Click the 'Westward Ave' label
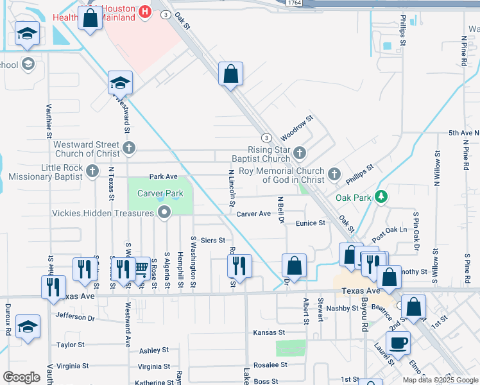The height and width of the screenshot is (385, 480). [x=128, y=325]
